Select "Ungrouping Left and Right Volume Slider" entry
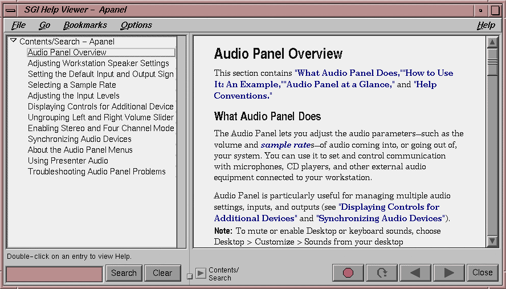This screenshot has height=289, width=506. pos(101,117)
